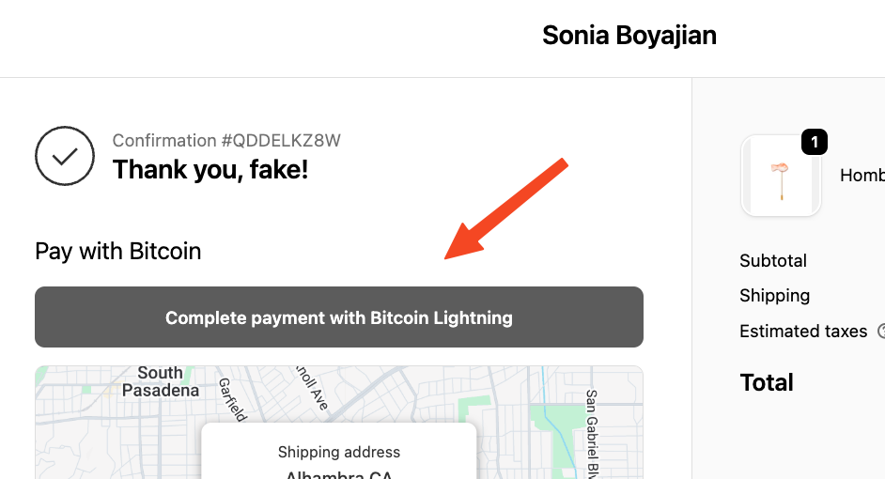Image resolution: width=885 pixels, height=479 pixels.
Task: Click the Sonia Boyajian store name
Action: (x=629, y=36)
